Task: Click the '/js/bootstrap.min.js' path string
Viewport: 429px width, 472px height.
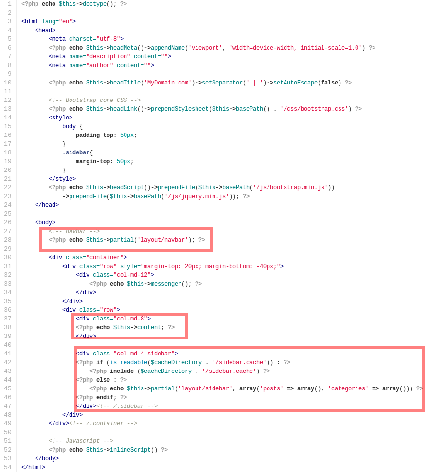Action: (290, 188)
